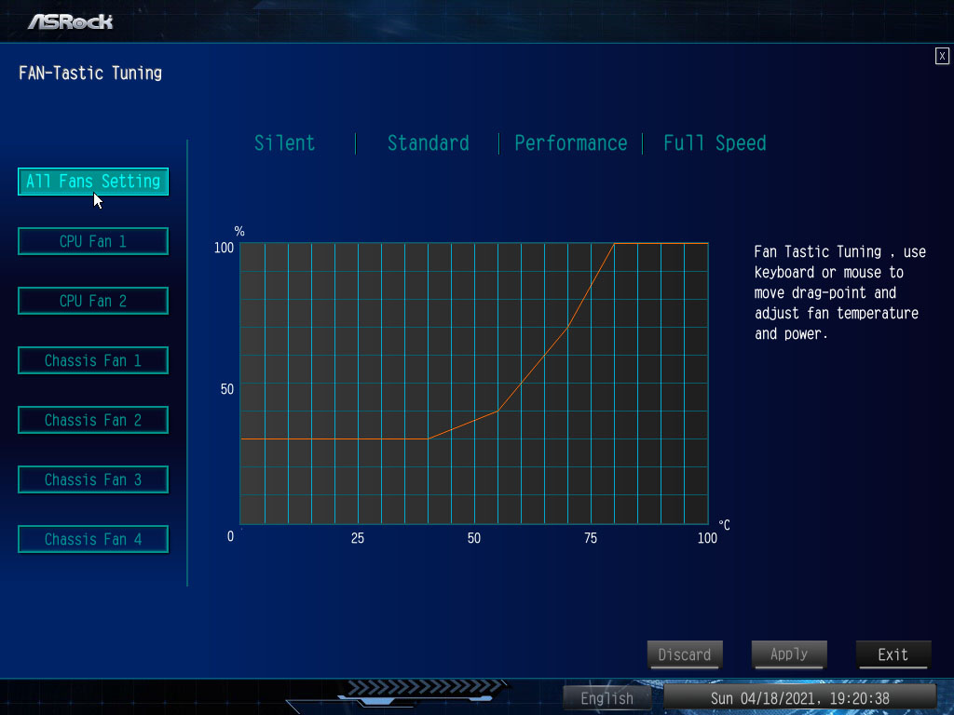This screenshot has width=954, height=715.
Task: Click the fan curve point at 55°C
Action: [497, 411]
